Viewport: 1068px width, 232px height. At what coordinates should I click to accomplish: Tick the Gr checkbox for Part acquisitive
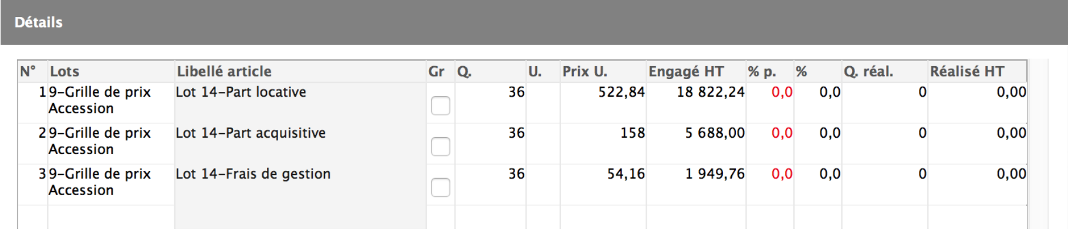[x=441, y=147]
